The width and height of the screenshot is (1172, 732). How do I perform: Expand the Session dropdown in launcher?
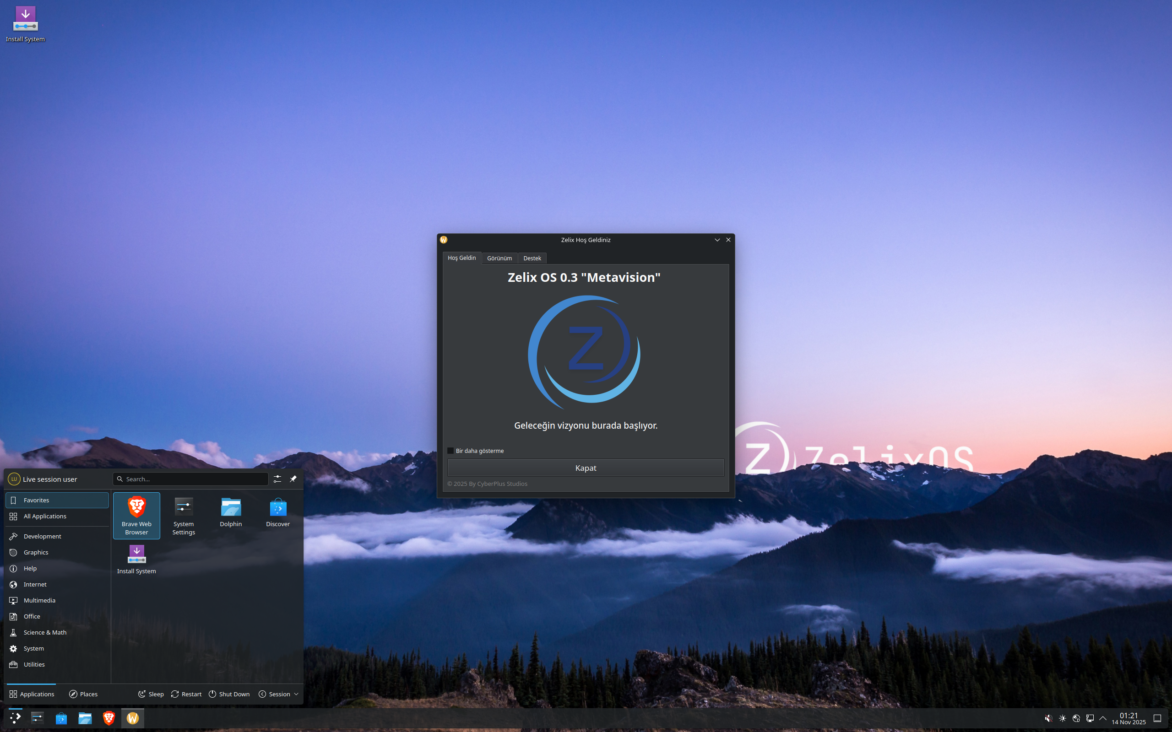[x=278, y=694]
